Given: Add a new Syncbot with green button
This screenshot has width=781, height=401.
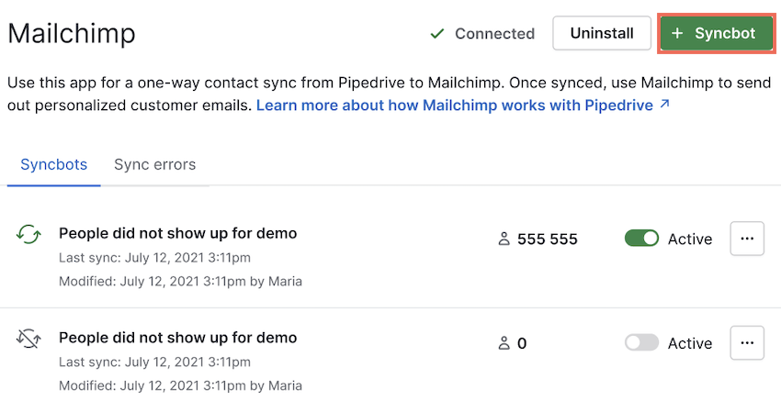Looking at the screenshot, I should pyautogui.click(x=717, y=33).
